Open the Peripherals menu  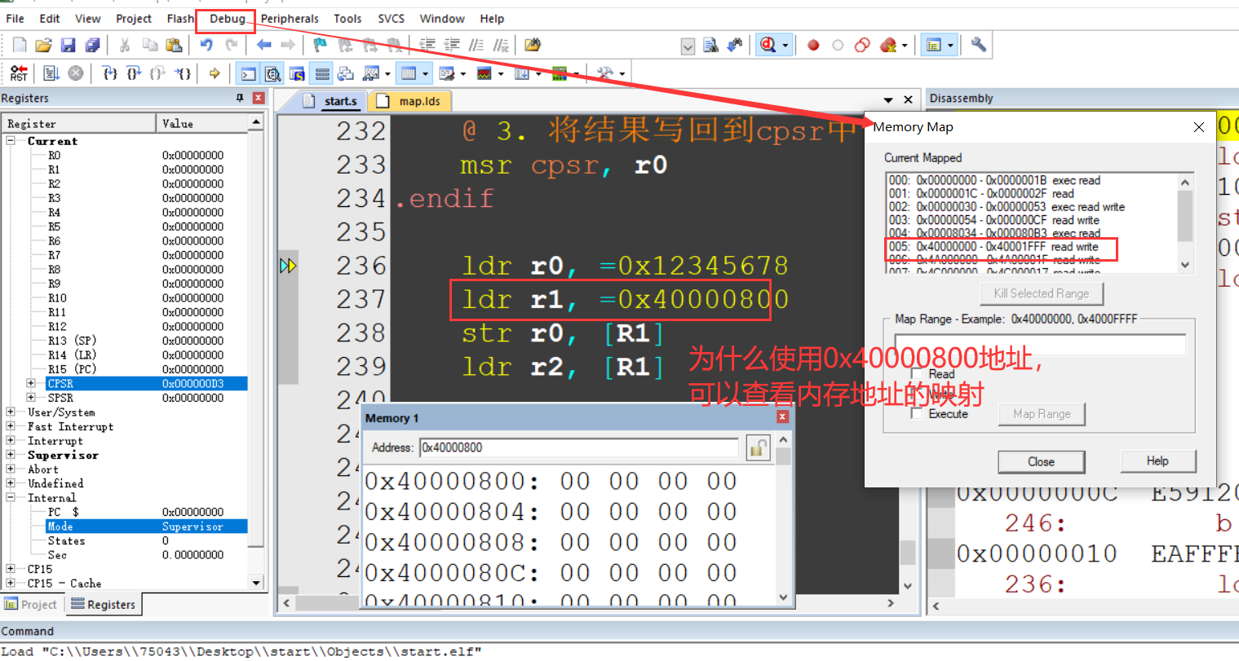[290, 19]
